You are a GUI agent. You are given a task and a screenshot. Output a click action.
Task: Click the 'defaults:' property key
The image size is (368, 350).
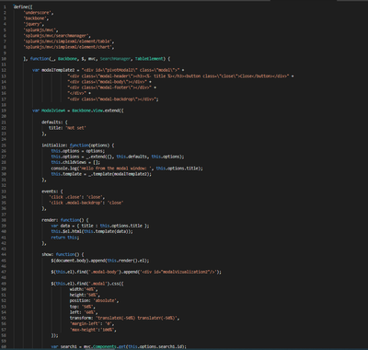click(x=52, y=122)
